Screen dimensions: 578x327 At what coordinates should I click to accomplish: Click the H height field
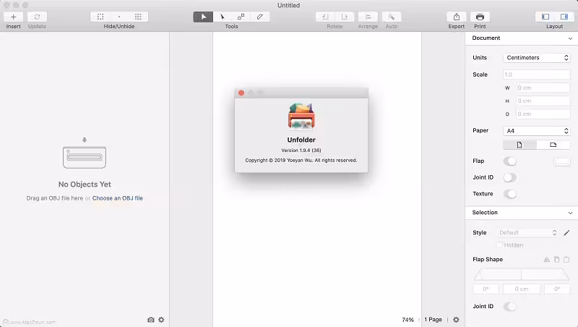coord(543,101)
